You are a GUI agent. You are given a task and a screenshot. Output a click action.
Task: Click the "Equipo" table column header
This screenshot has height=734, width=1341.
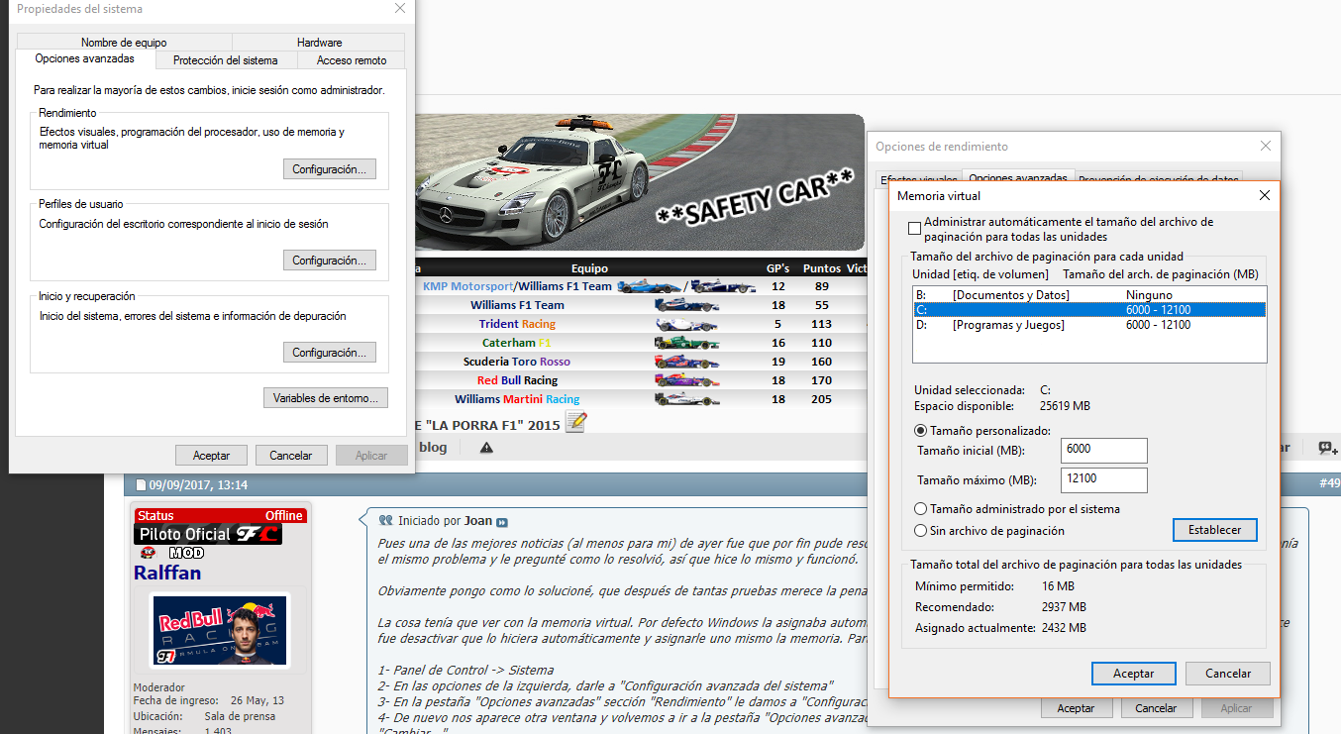pyautogui.click(x=589, y=268)
